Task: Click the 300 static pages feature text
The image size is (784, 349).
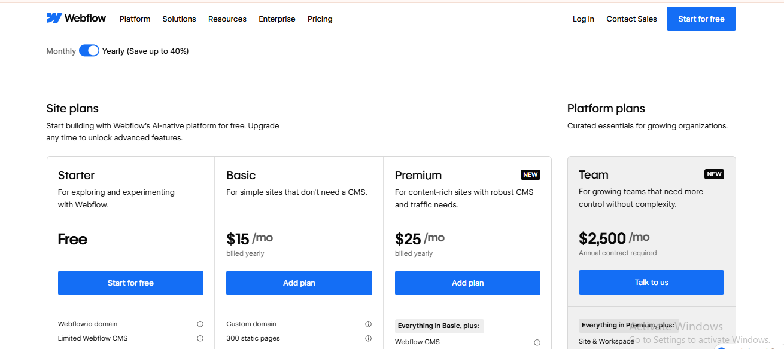Action: tap(253, 338)
